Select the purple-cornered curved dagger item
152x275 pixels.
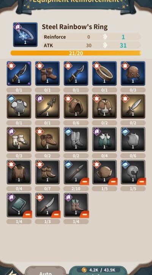[x=19, y=73]
